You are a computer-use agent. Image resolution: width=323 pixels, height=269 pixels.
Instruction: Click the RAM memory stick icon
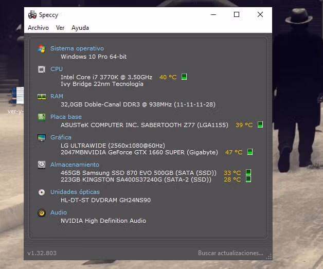click(x=42, y=97)
